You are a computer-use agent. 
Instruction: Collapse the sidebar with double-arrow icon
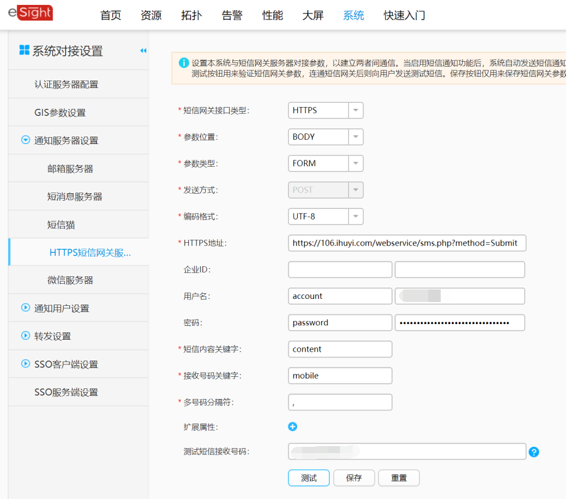[143, 51]
